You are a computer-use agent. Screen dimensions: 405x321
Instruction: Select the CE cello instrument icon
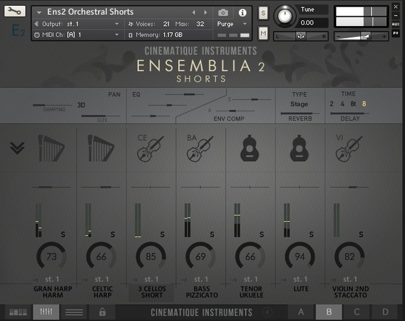click(150, 148)
